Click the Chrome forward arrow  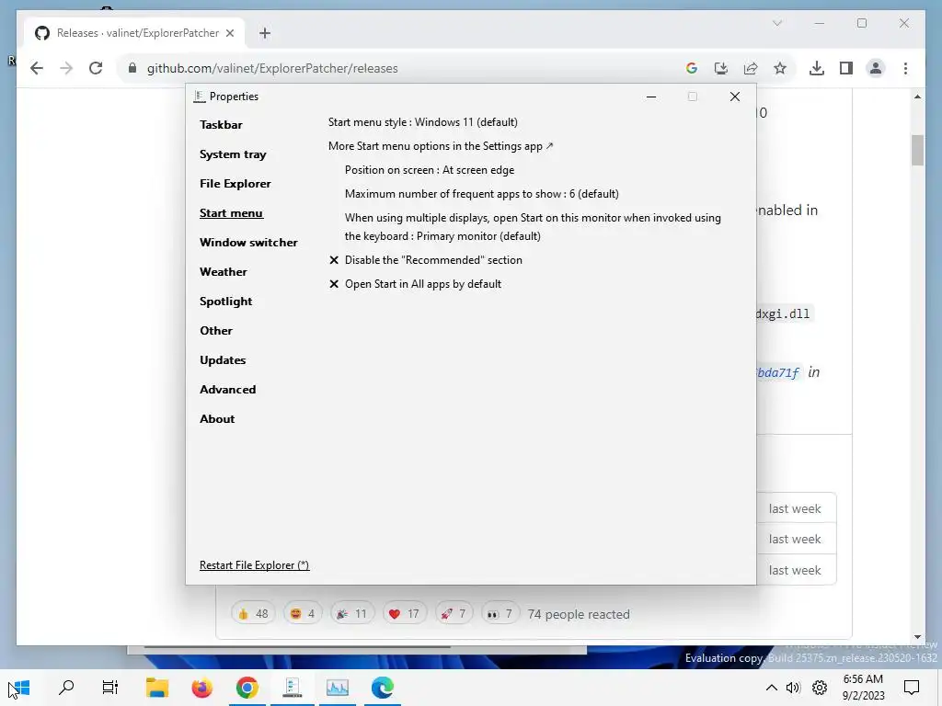tap(66, 68)
